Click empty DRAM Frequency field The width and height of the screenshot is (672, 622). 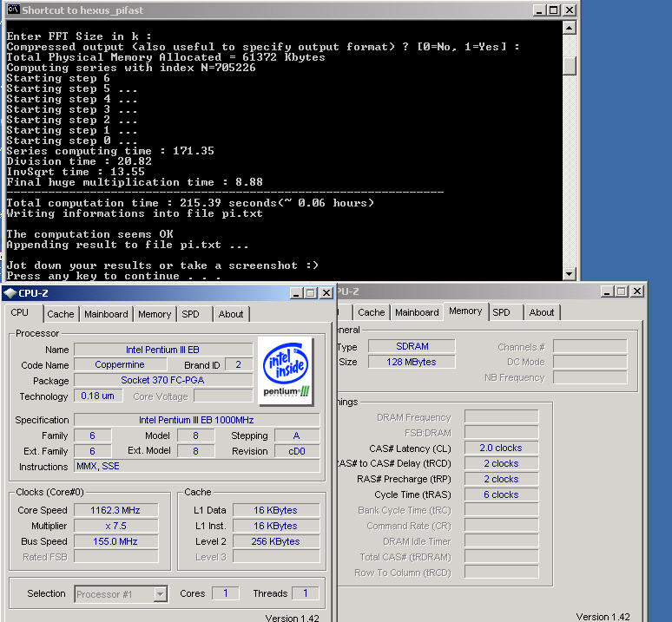point(501,417)
